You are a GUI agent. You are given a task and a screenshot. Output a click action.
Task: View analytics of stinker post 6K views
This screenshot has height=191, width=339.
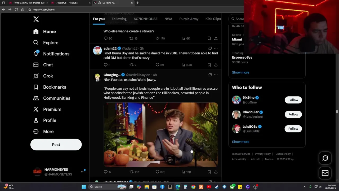[186, 38]
